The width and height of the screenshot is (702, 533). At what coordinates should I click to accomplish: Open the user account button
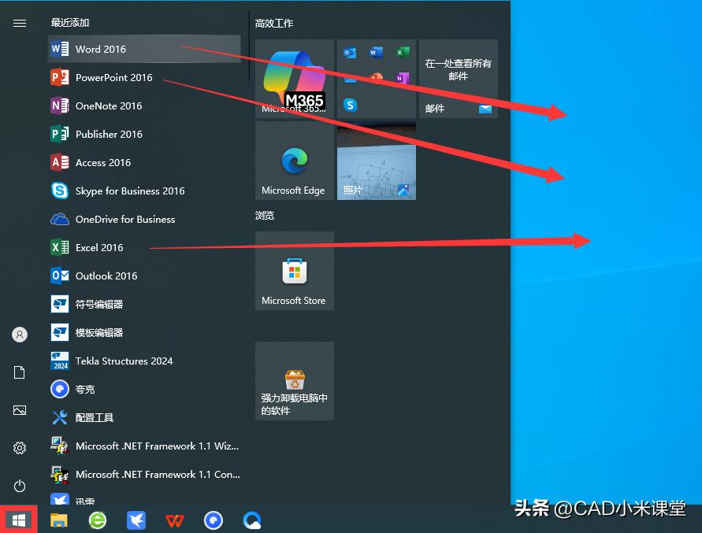(x=19, y=335)
